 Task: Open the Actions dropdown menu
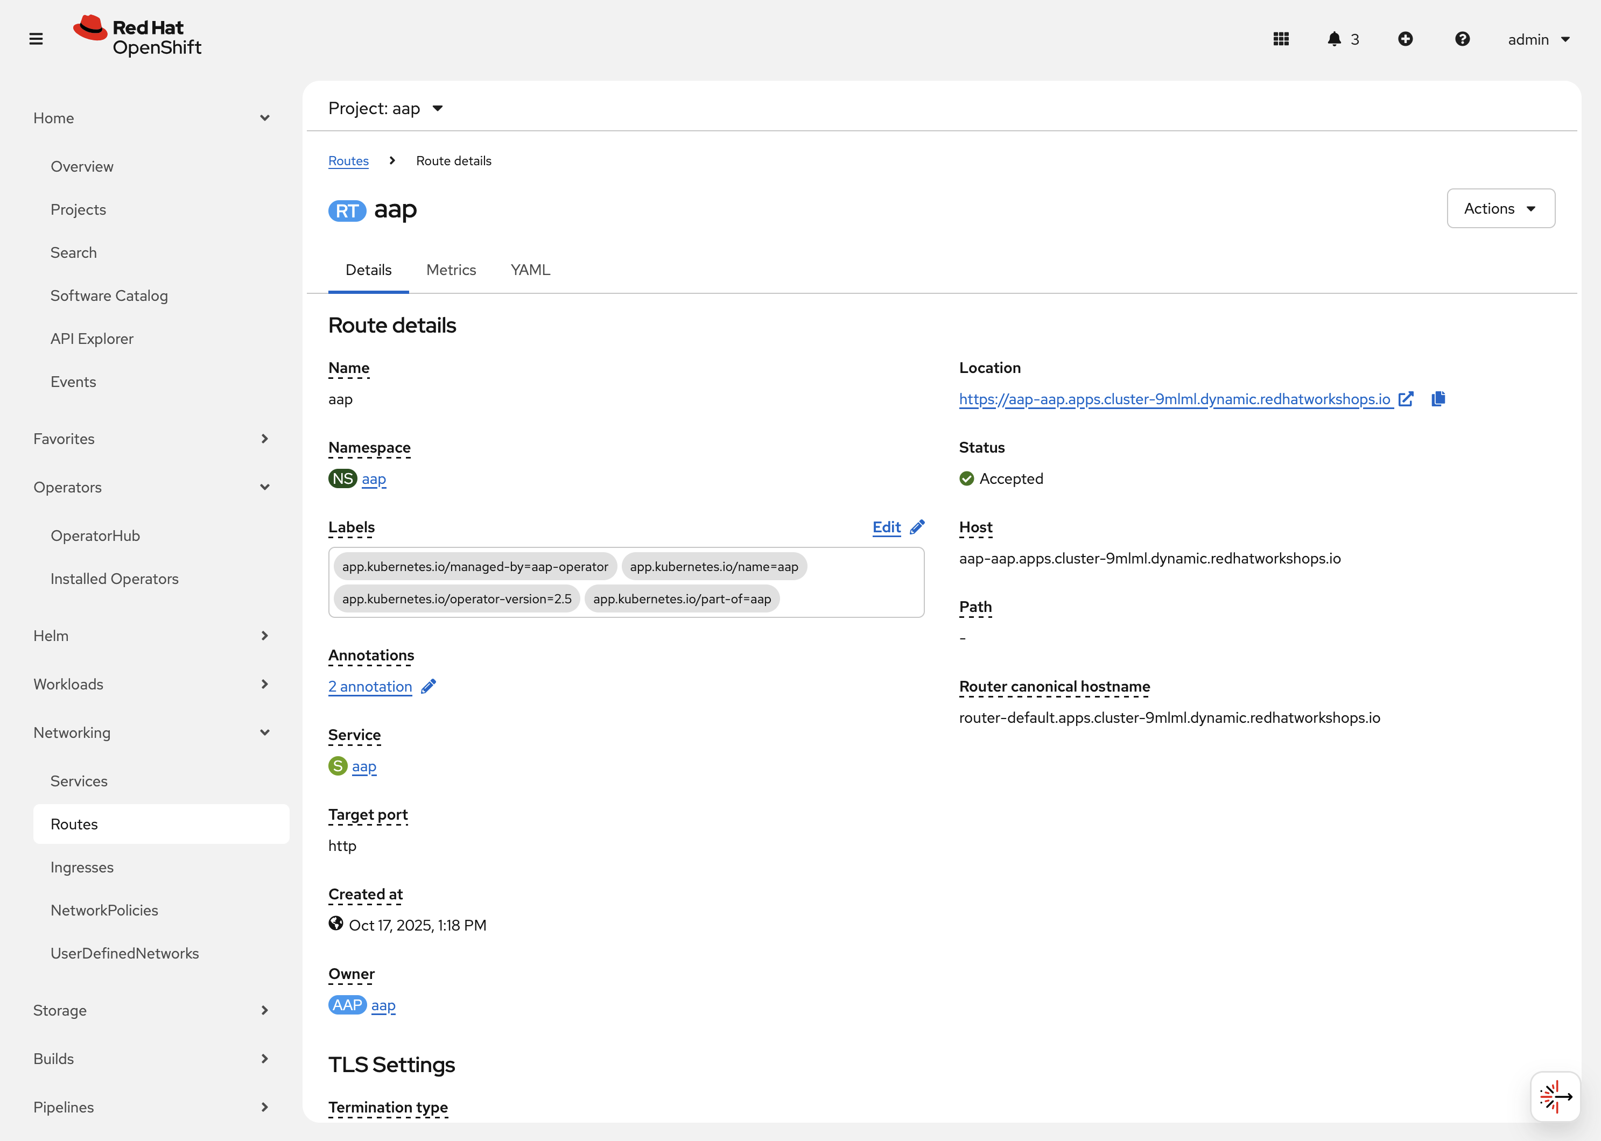(x=1500, y=209)
